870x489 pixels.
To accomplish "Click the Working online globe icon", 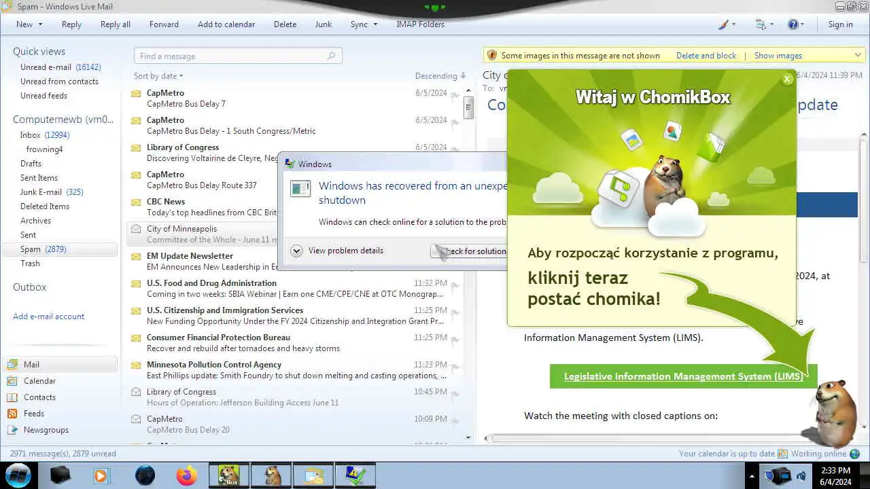I will tap(855, 454).
